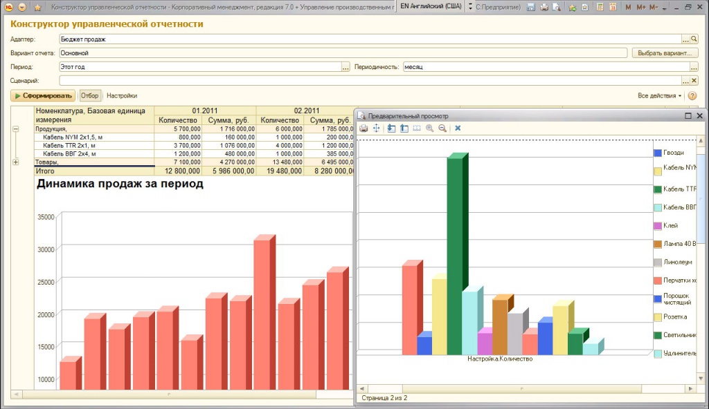Viewport: 709px width, 409px height.
Task: Toggle the Отбор button
Action: click(x=89, y=96)
